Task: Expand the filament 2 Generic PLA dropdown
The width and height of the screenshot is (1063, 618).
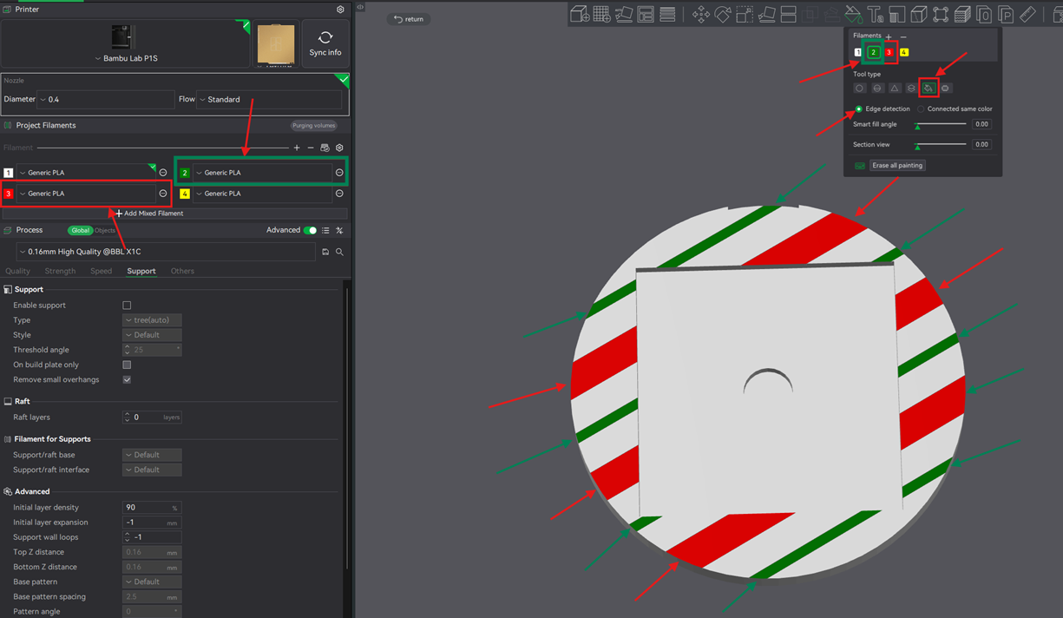Action: (264, 173)
